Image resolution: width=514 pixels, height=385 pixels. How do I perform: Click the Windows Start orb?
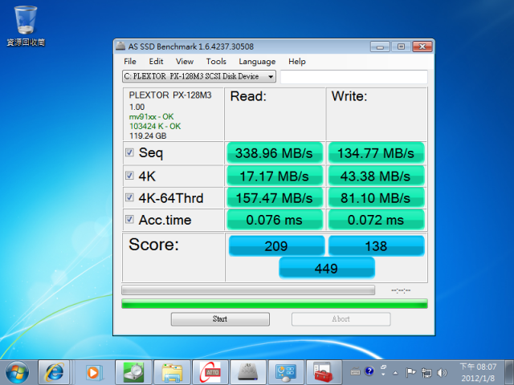click(x=18, y=372)
